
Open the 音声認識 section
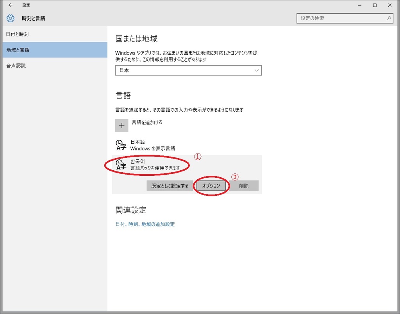(55, 66)
